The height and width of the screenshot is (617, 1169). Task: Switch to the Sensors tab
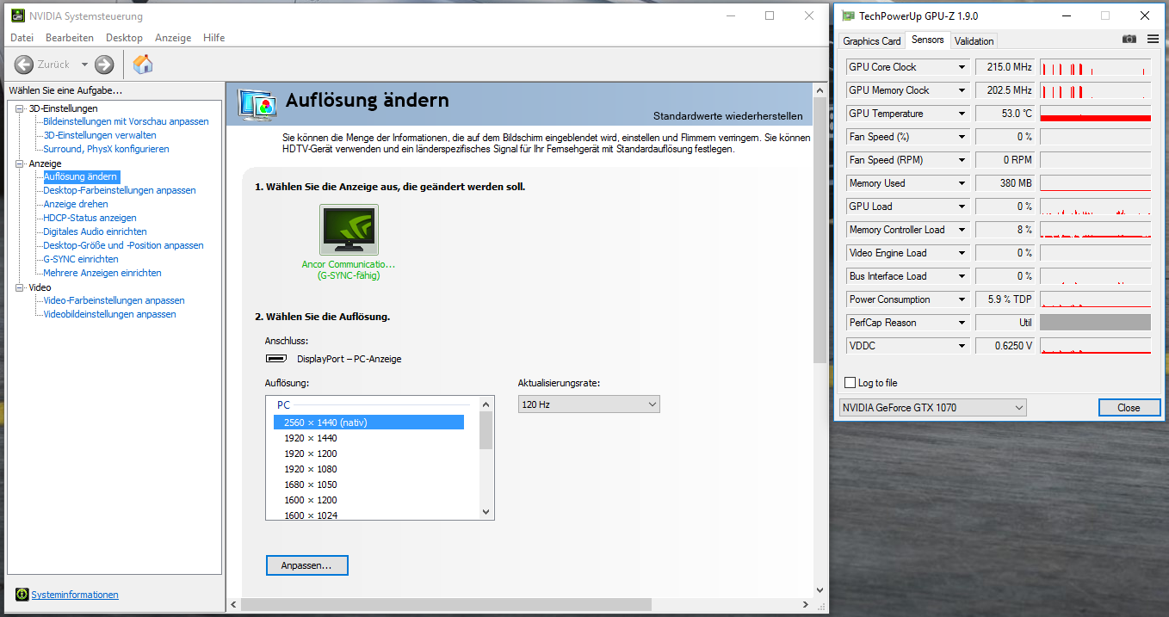pos(928,40)
